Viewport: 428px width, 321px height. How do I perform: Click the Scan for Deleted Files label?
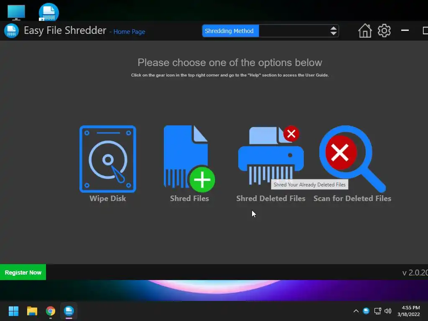click(352, 199)
